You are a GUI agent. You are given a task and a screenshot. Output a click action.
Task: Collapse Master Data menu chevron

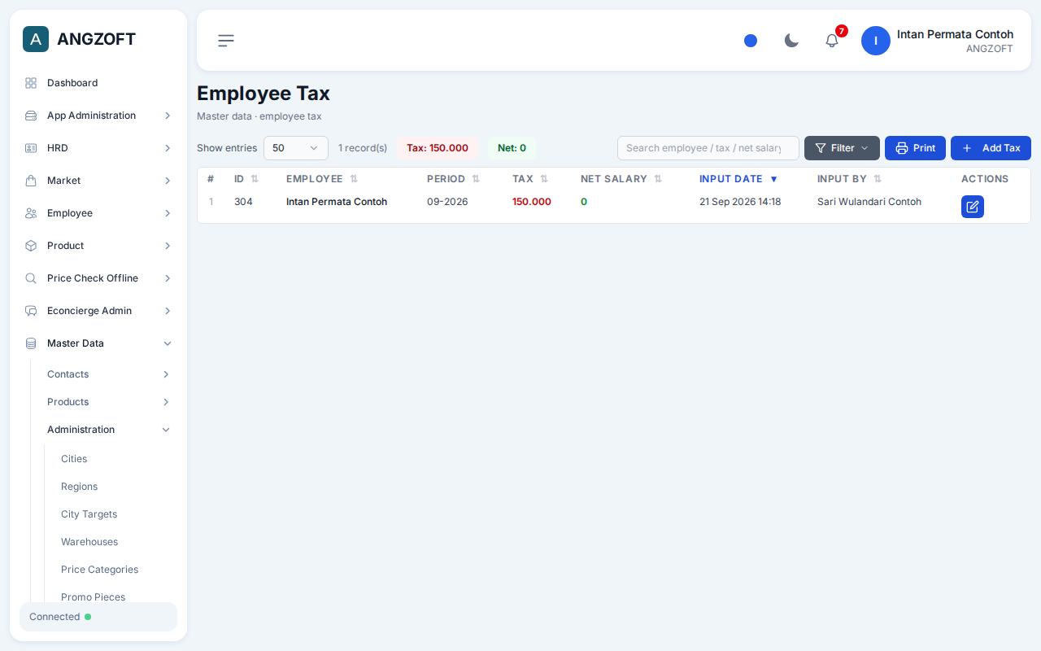point(168,343)
